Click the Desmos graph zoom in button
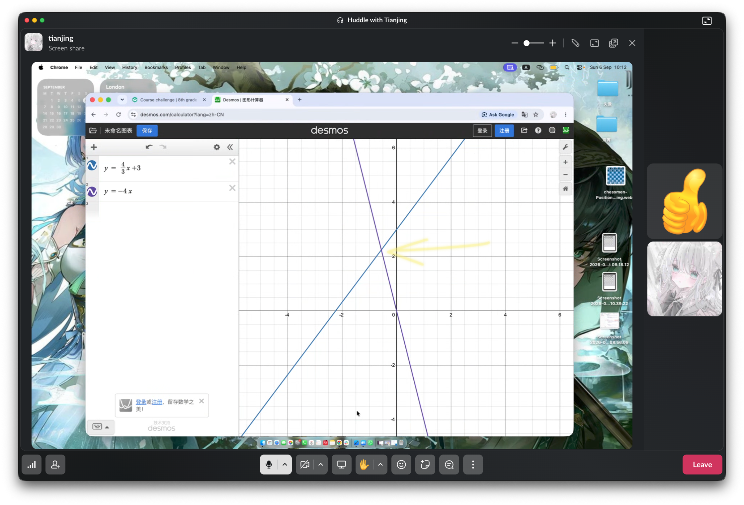 pyautogui.click(x=565, y=162)
